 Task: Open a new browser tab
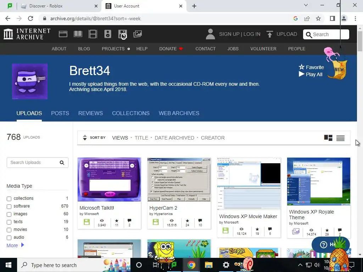click(194, 6)
